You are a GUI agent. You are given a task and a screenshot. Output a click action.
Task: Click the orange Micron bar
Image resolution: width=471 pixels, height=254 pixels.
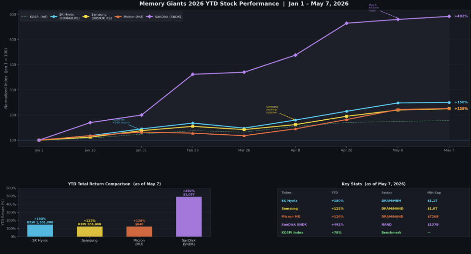(x=139, y=231)
